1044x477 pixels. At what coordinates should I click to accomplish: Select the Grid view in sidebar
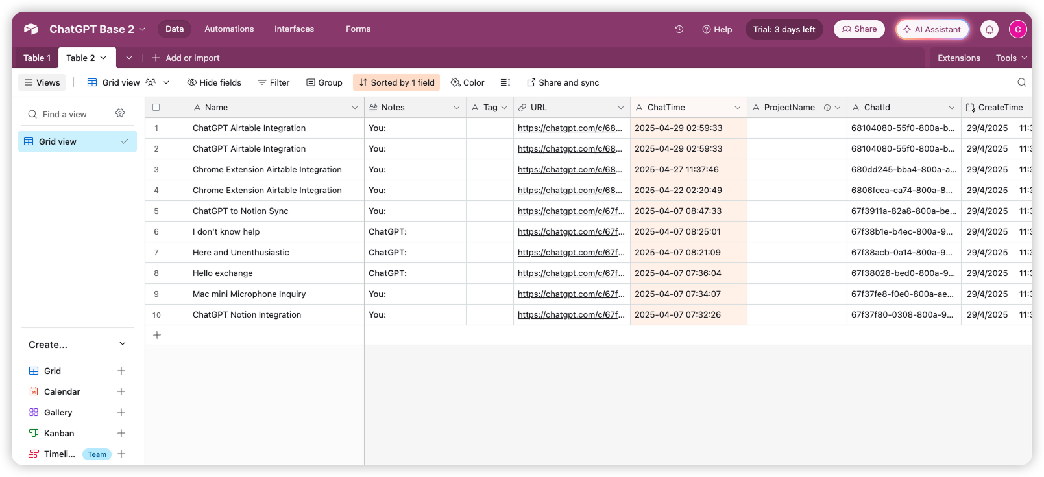77,141
